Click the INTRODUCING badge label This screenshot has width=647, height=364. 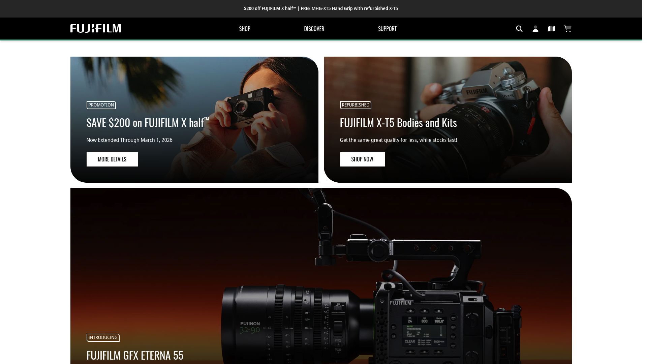click(x=103, y=338)
